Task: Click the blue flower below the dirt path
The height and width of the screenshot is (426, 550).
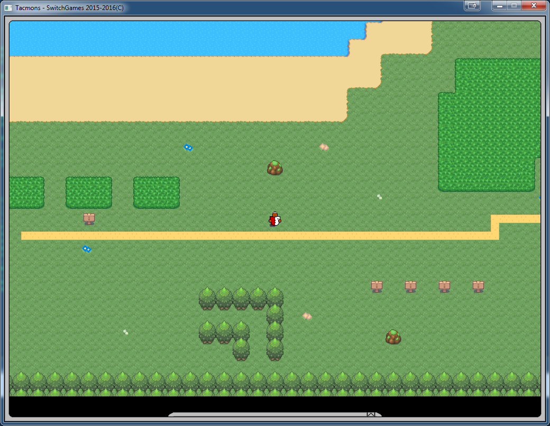Action: (x=87, y=249)
